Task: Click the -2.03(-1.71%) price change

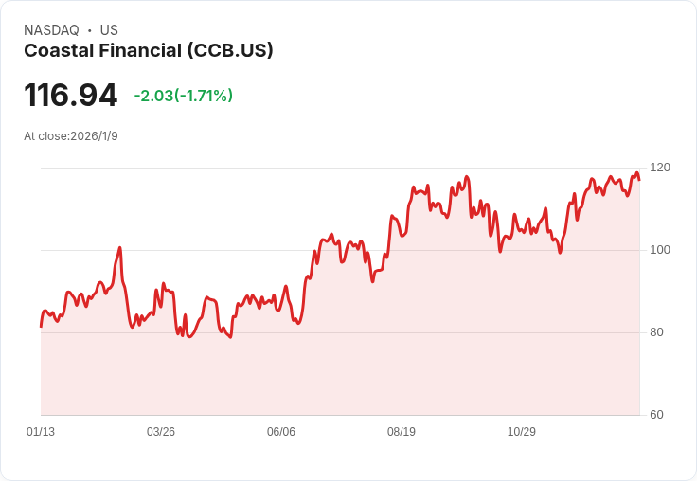Action: click(x=183, y=96)
